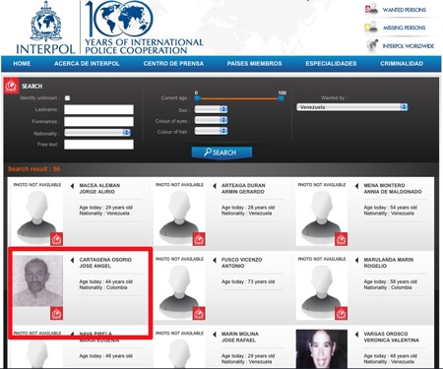Open WANTED PERSONS link
The image size is (443, 369).
pyautogui.click(x=405, y=10)
